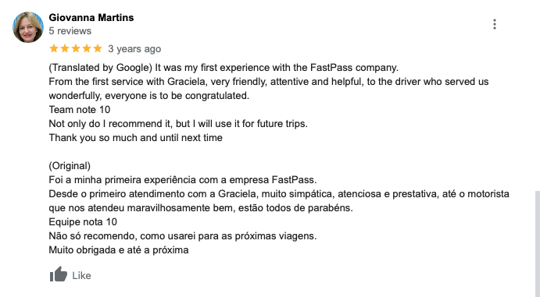Click the second rating star
Viewport: 540px width, 297px height.
pyautogui.click(x=65, y=48)
